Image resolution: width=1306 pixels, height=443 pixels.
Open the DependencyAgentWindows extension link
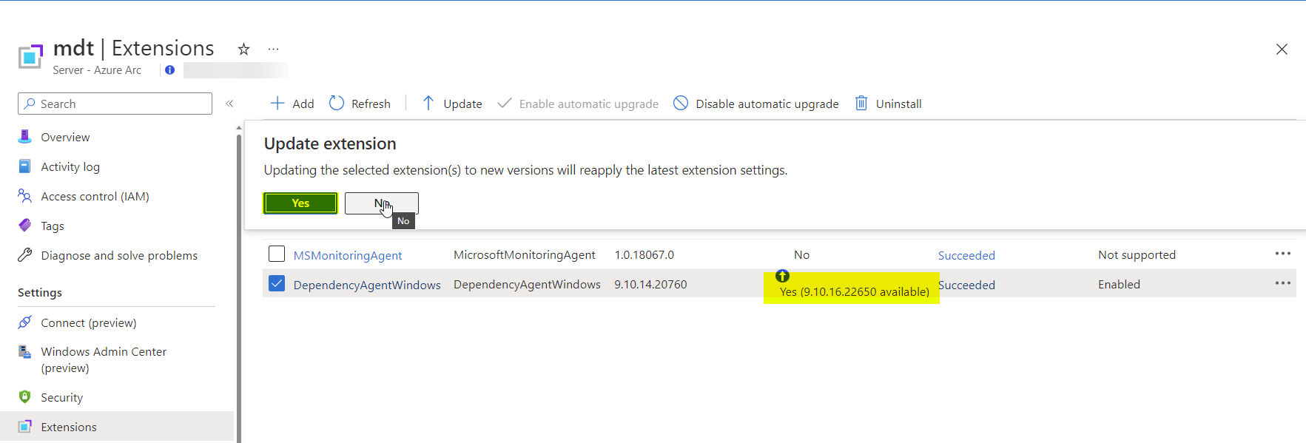pyautogui.click(x=367, y=285)
